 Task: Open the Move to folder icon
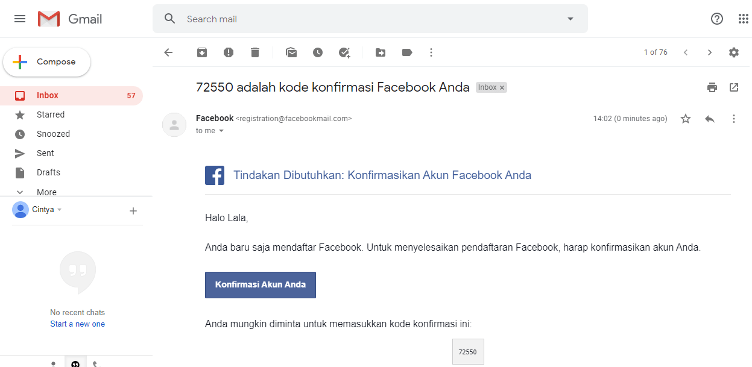coord(381,52)
